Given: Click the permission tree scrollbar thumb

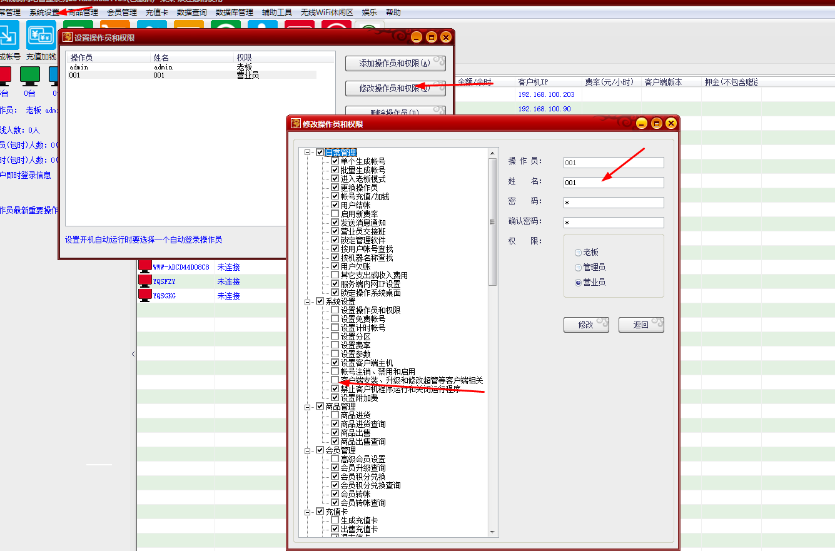Looking at the screenshot, I should 493,221.
